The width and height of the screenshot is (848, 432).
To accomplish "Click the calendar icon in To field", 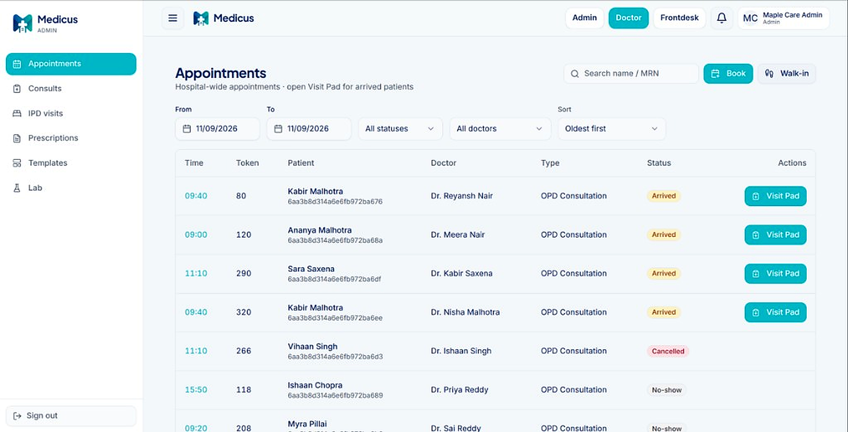I will tap(278, 129).
